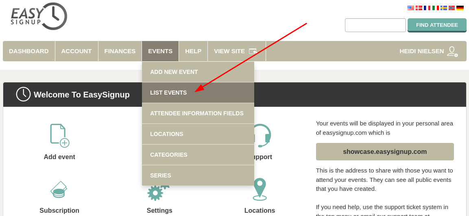Switch language to Danish flag
Screen dimensions: 469x216
[x=419, y=8]
